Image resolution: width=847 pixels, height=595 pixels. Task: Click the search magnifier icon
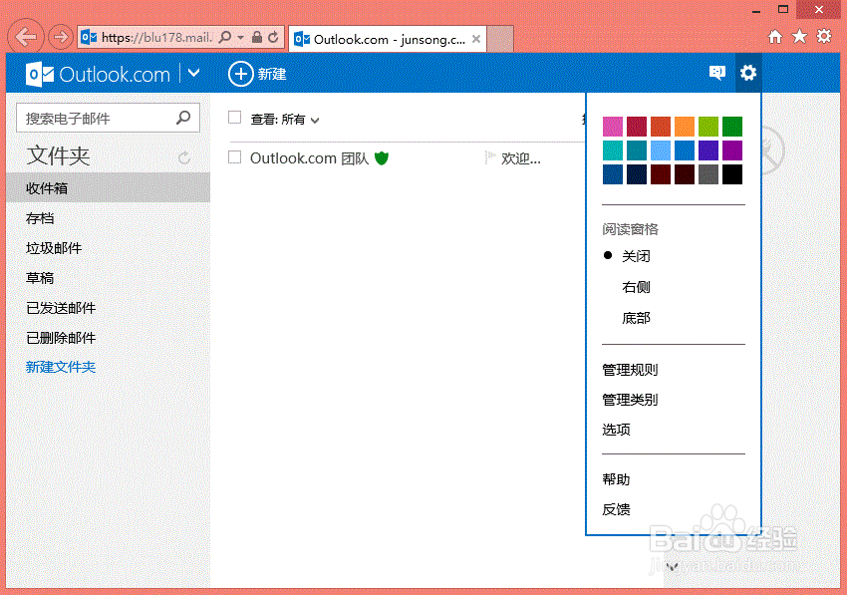184,117
